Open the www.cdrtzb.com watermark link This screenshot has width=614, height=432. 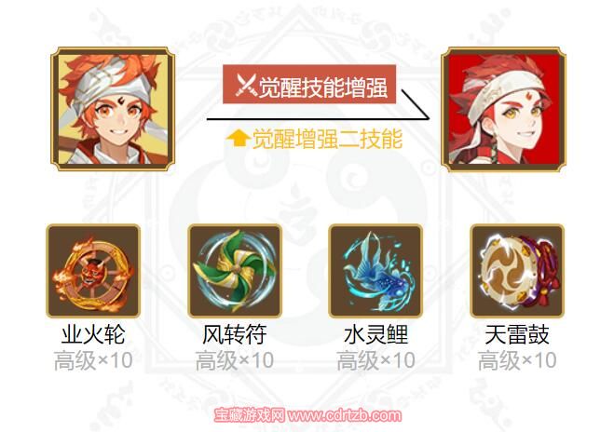(x=345, y=415)
